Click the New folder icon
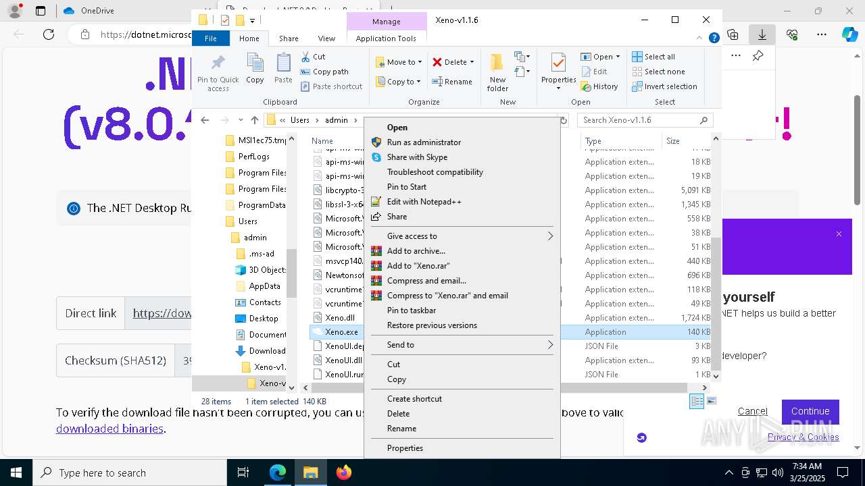 point(497,63)
